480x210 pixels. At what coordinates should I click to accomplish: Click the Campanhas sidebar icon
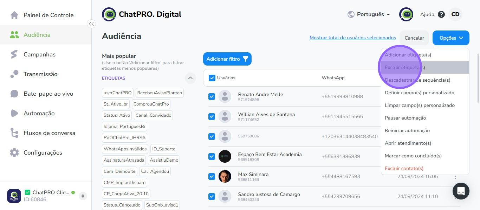click(x=14, y=54)
